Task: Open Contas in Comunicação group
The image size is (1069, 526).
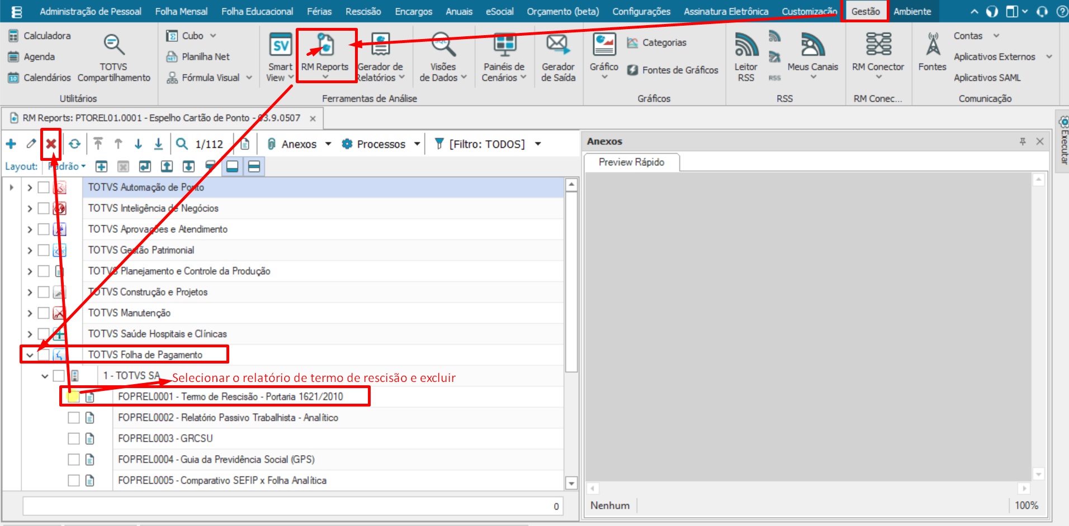Action: [x=976, y=36]
